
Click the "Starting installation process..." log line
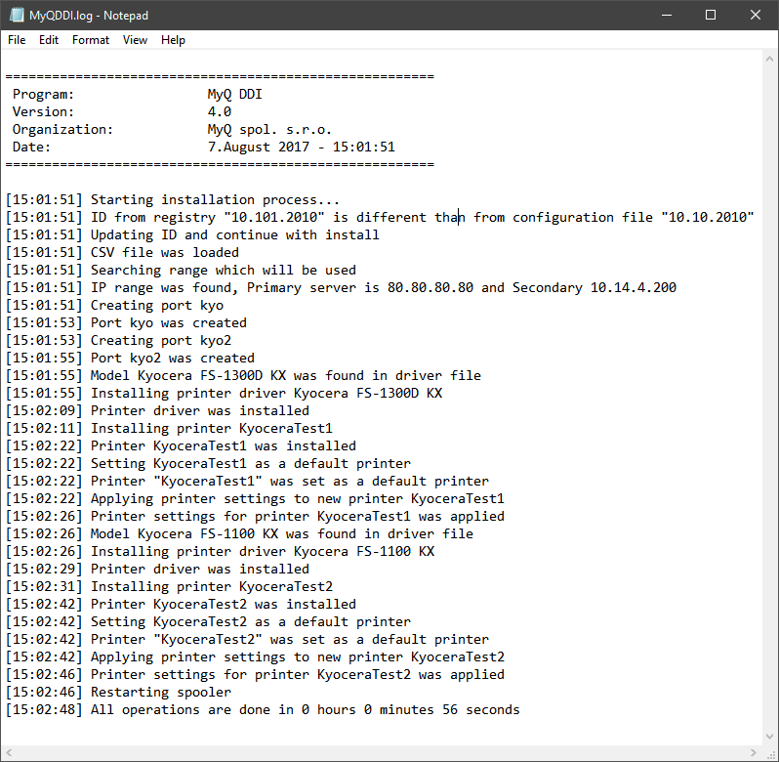click(x=215, y=199)
